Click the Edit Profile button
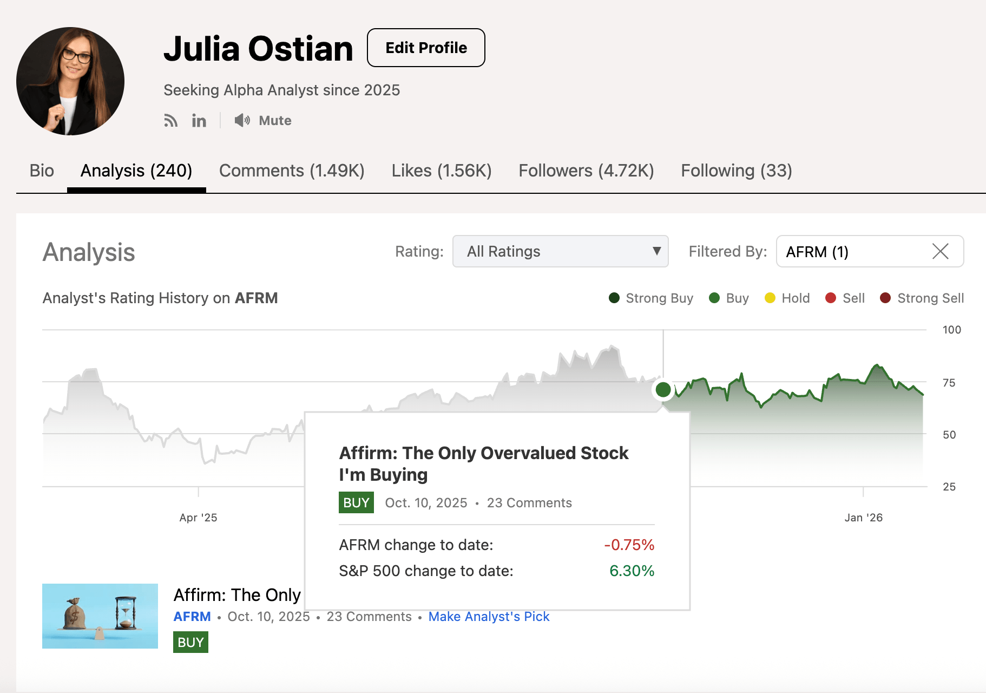Image resolution: width=986 pixels, height=693 pixels. (426, 48)
